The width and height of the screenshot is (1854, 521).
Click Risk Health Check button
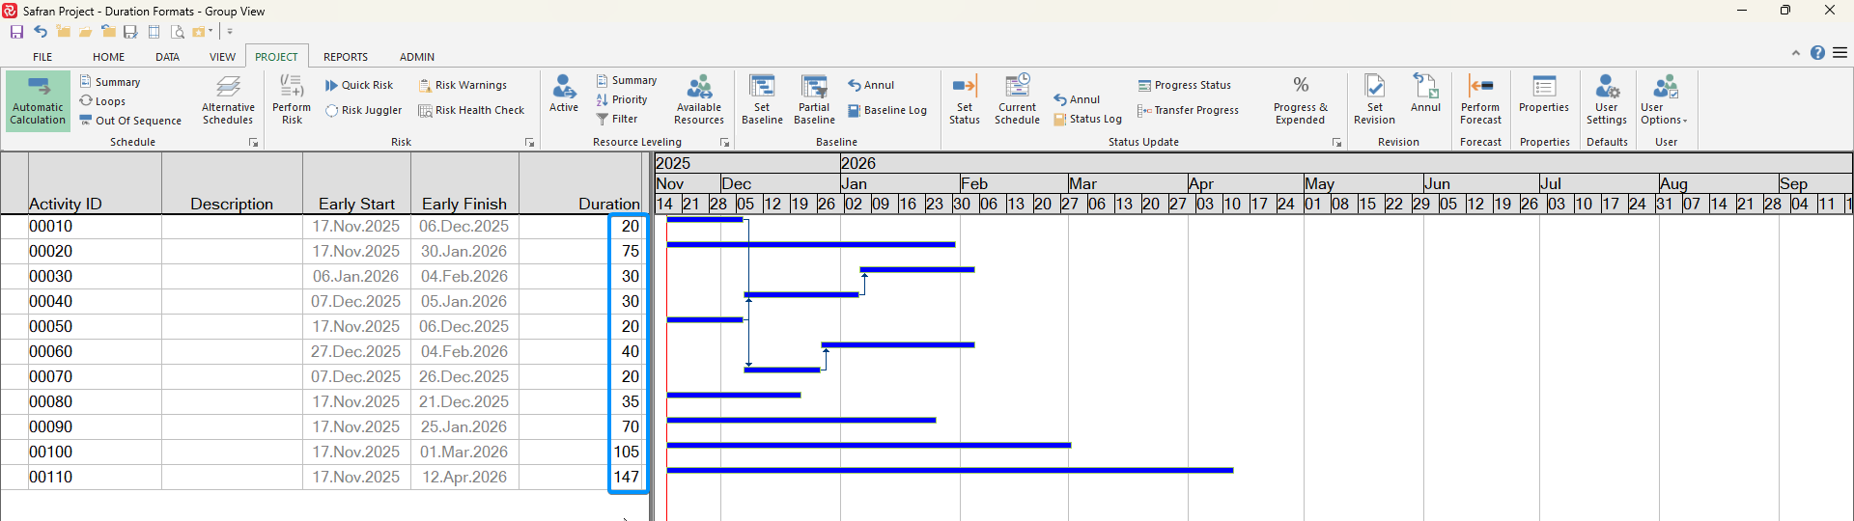(471, 111)
